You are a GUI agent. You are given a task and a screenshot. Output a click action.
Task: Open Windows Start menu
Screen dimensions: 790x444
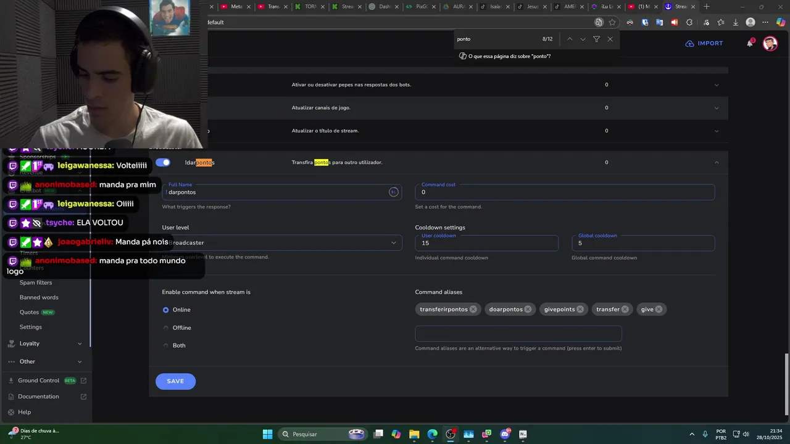coord(267,434)
